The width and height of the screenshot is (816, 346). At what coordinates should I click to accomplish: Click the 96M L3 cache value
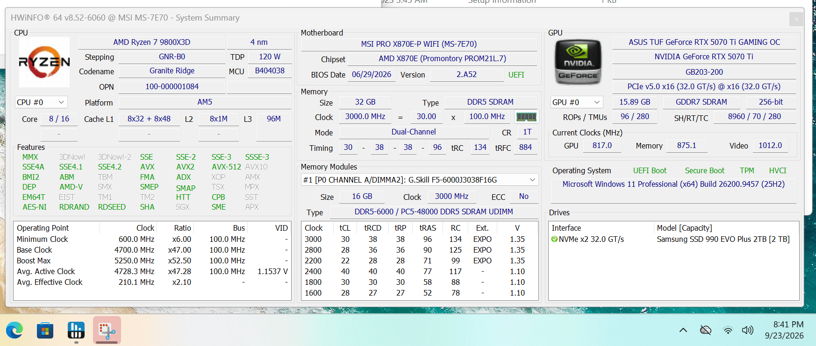point(274,119)
